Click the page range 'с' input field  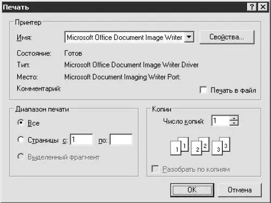pyautogui.click(x=81, y=139)
